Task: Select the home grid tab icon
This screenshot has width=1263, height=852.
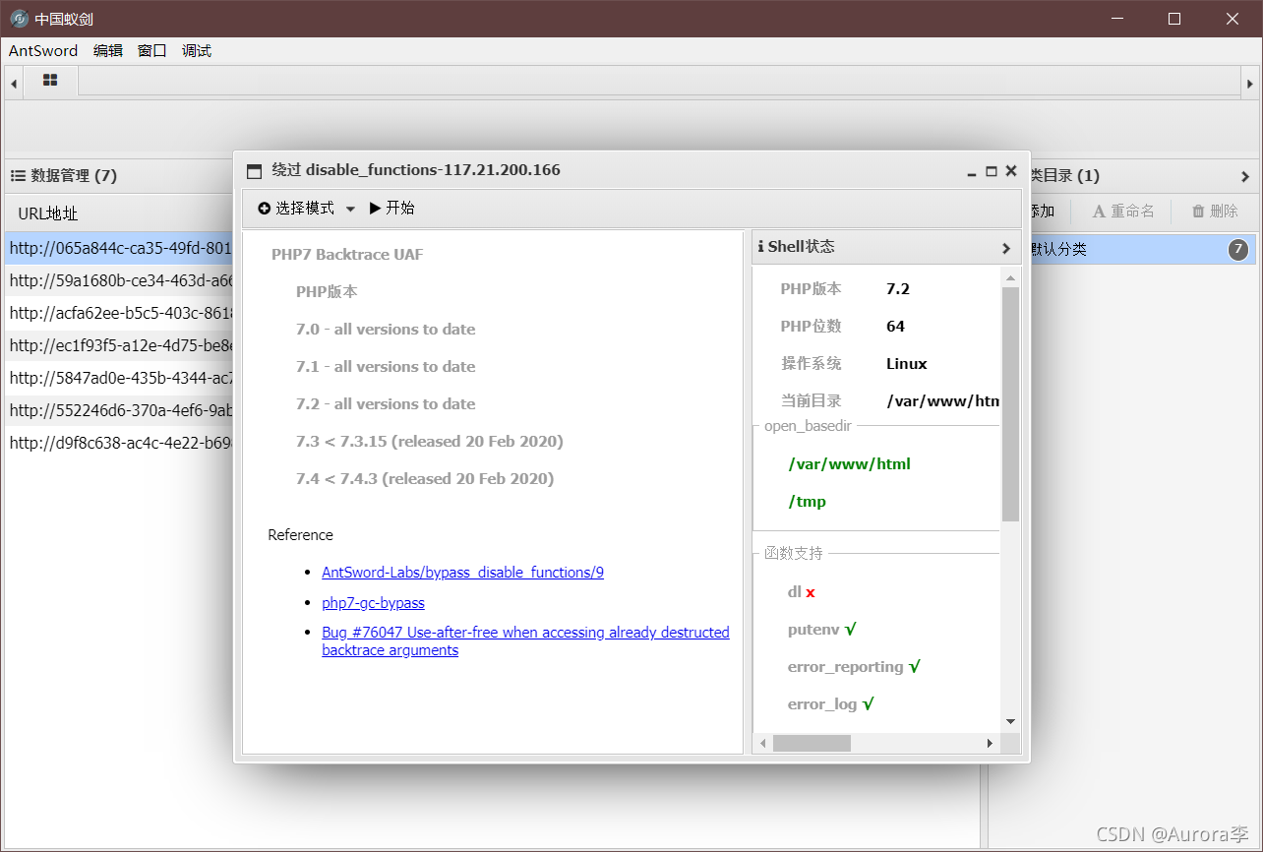Action: coord(50,81)
